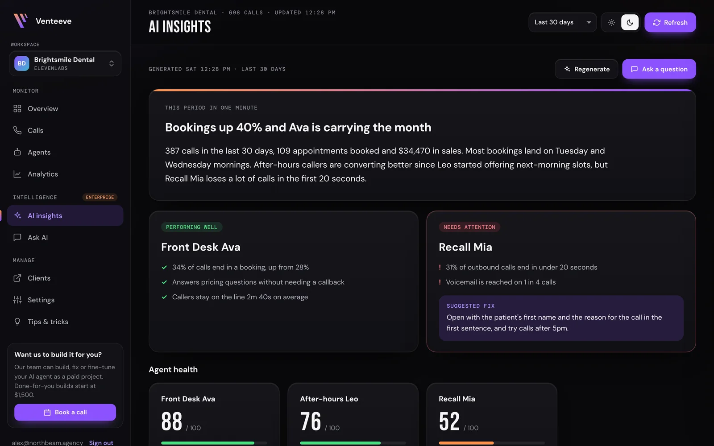Open Analytics from the sidebar
This screenshot has height=446, width=714.
point(65,174)
